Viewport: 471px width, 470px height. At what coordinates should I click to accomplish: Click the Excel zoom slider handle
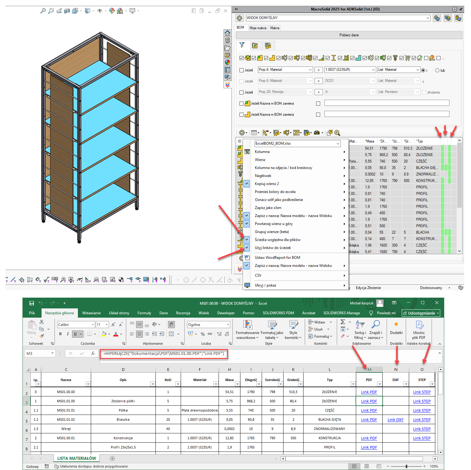pyautogui.click(x=406, y=466)
